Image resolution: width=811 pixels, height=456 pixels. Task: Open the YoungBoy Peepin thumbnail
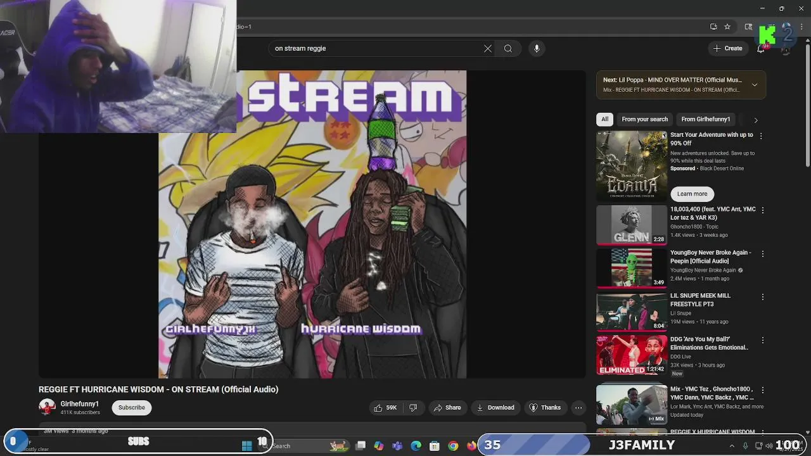(632, 268)
